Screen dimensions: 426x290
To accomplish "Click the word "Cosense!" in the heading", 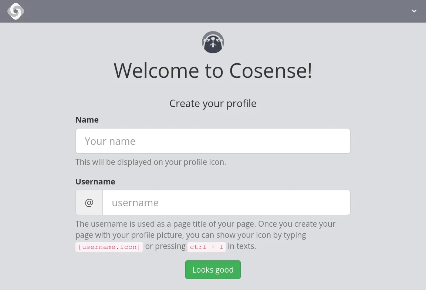I will coord(271,70).
